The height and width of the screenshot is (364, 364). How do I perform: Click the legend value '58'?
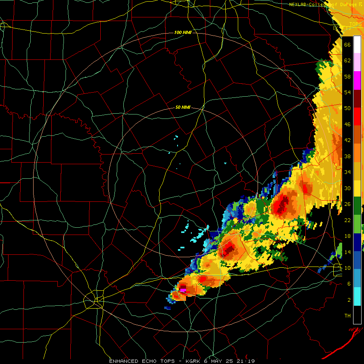pos(347,76)
